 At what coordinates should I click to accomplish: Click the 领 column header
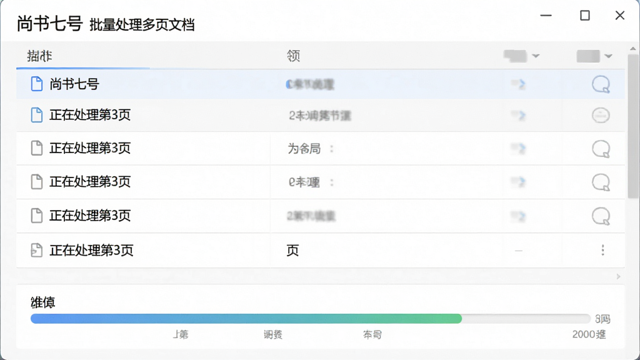click(x=294, y=56)
